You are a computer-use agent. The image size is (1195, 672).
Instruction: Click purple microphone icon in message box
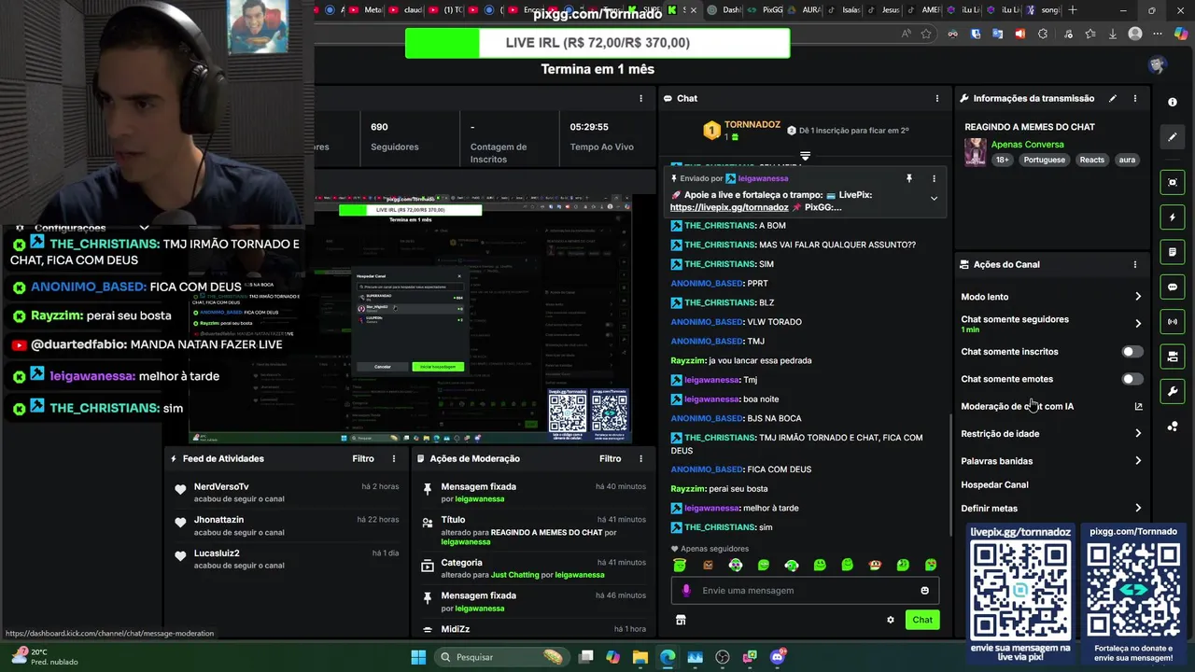tap(686, 591)
